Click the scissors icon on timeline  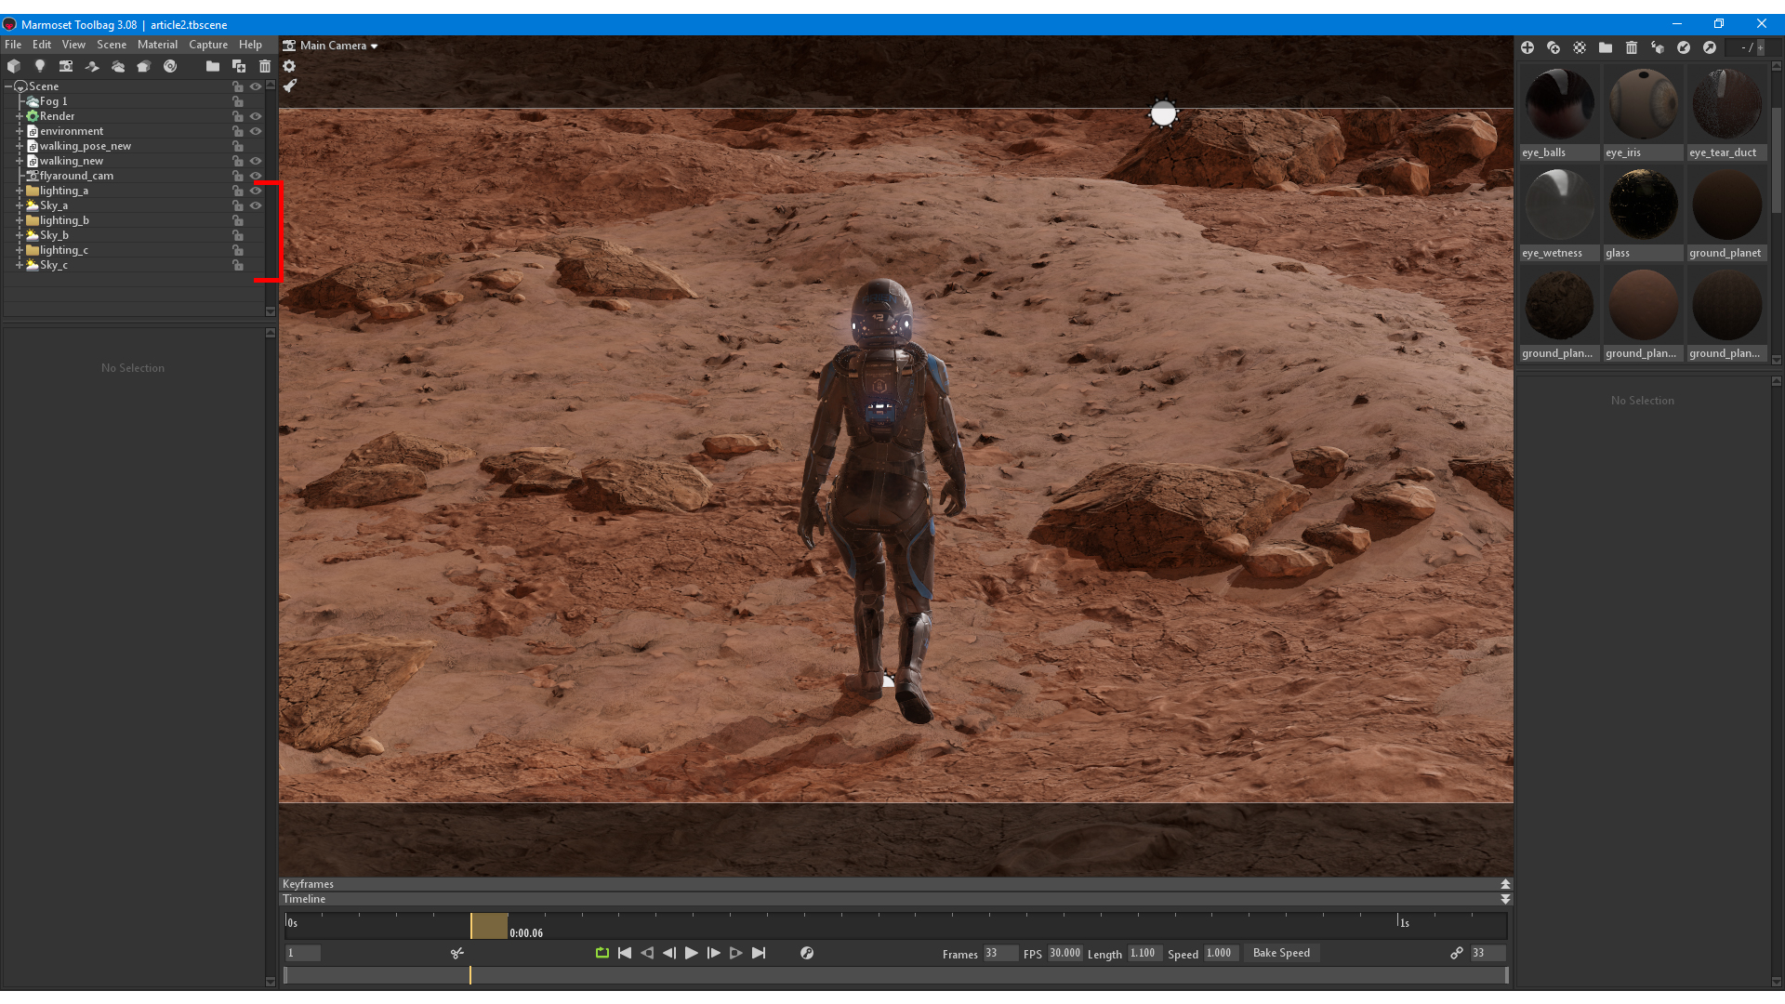(457, 953)
